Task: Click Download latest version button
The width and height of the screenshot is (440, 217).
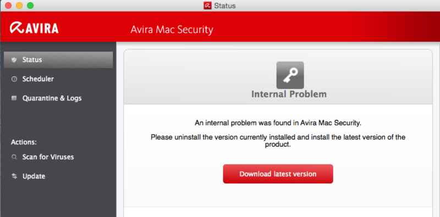Action: pyautogui.click(x=278, y=174)
